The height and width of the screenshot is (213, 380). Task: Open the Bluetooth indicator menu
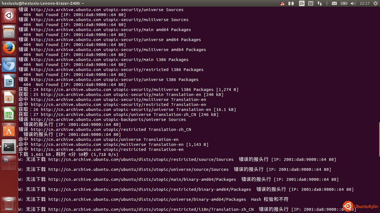tap(327, 3)
